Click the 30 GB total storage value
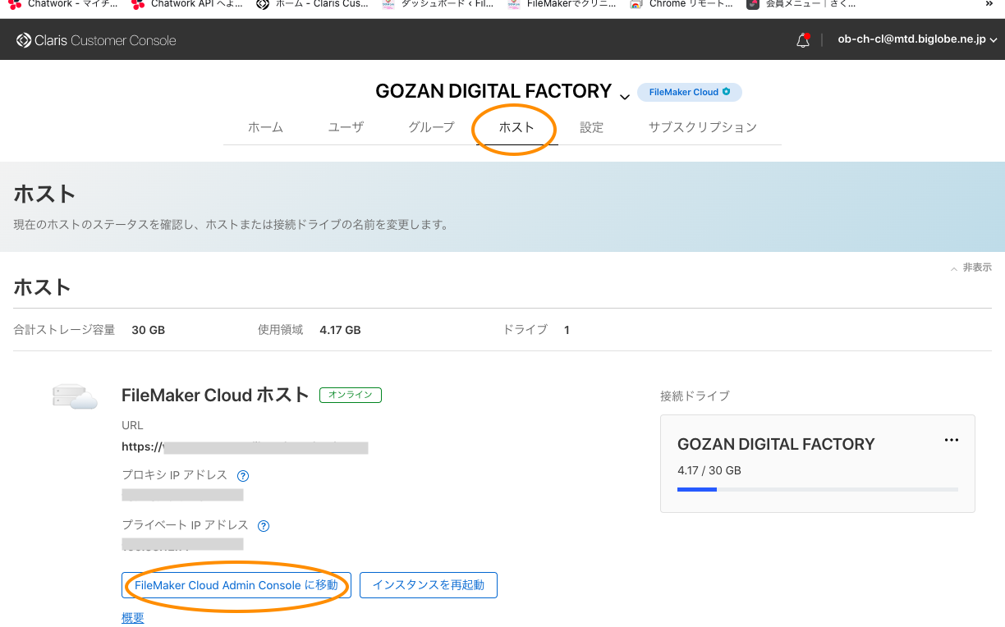Screen dimensions: 1005x627 click(149, 330)
